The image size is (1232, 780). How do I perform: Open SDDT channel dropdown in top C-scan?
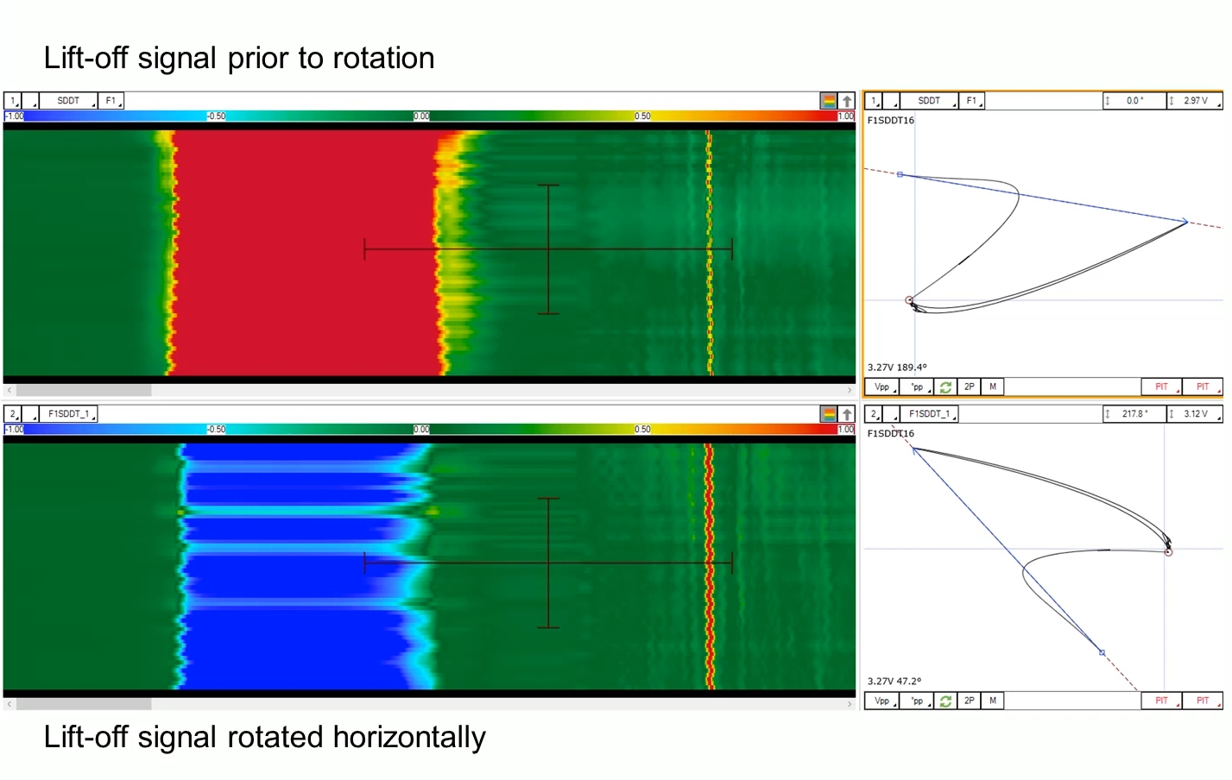pos(68,101)
